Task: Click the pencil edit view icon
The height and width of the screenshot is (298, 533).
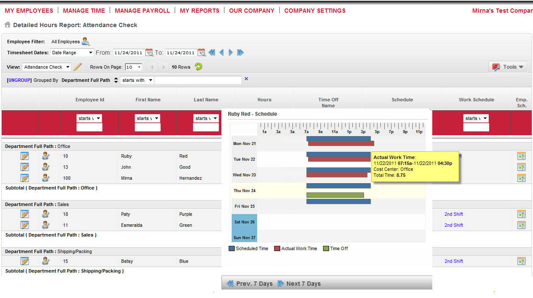Action: [78, 67]
